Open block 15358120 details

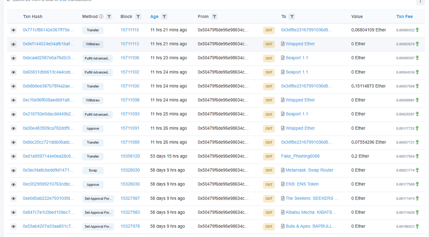pyautogui.click(x=130, y=156)
